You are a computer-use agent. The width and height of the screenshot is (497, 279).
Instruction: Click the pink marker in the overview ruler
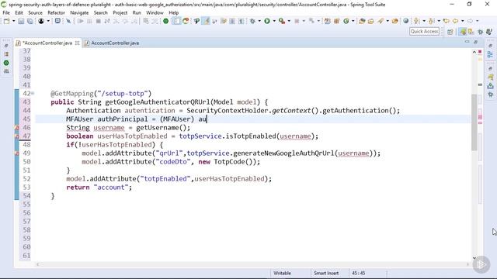(x=480, y=117)
